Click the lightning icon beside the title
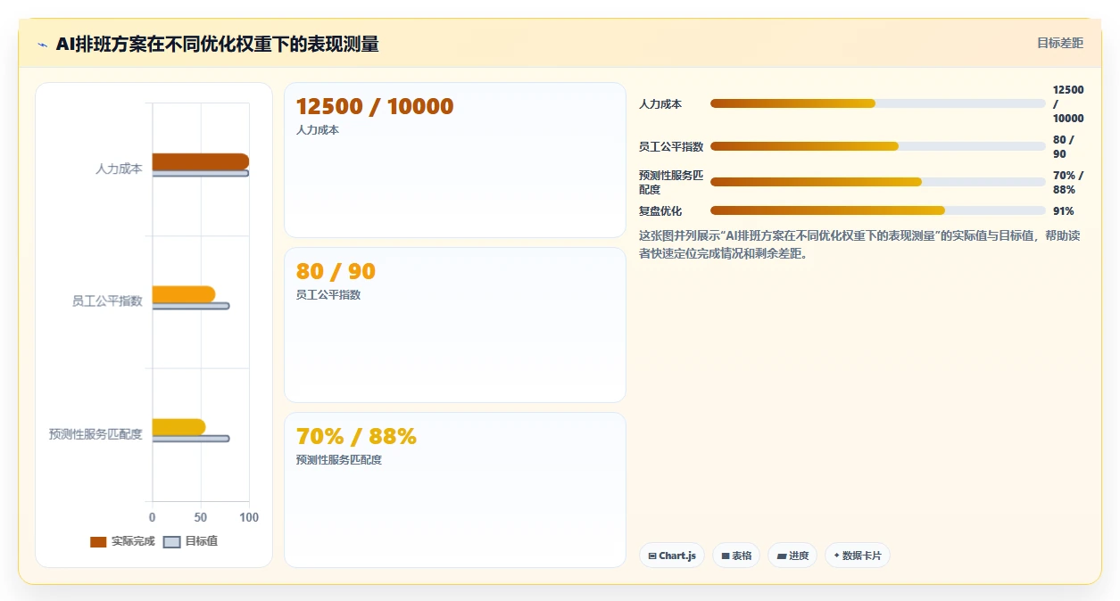 pos(43,45)
